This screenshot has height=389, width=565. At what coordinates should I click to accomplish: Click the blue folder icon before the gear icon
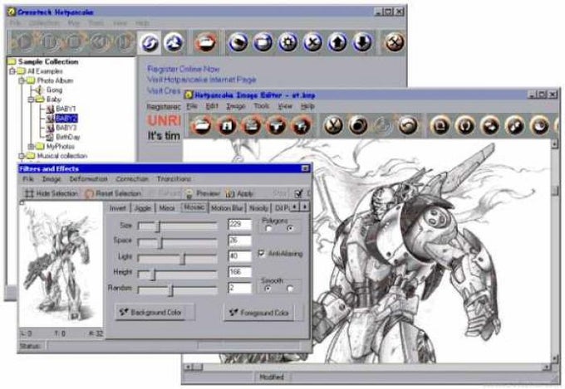[x=263, y=43]
